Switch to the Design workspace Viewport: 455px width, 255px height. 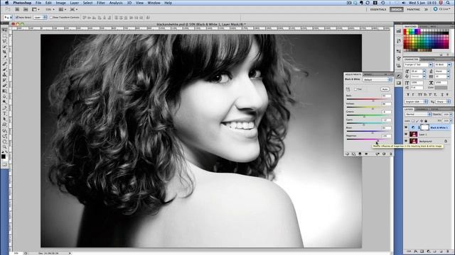(397, 9)
